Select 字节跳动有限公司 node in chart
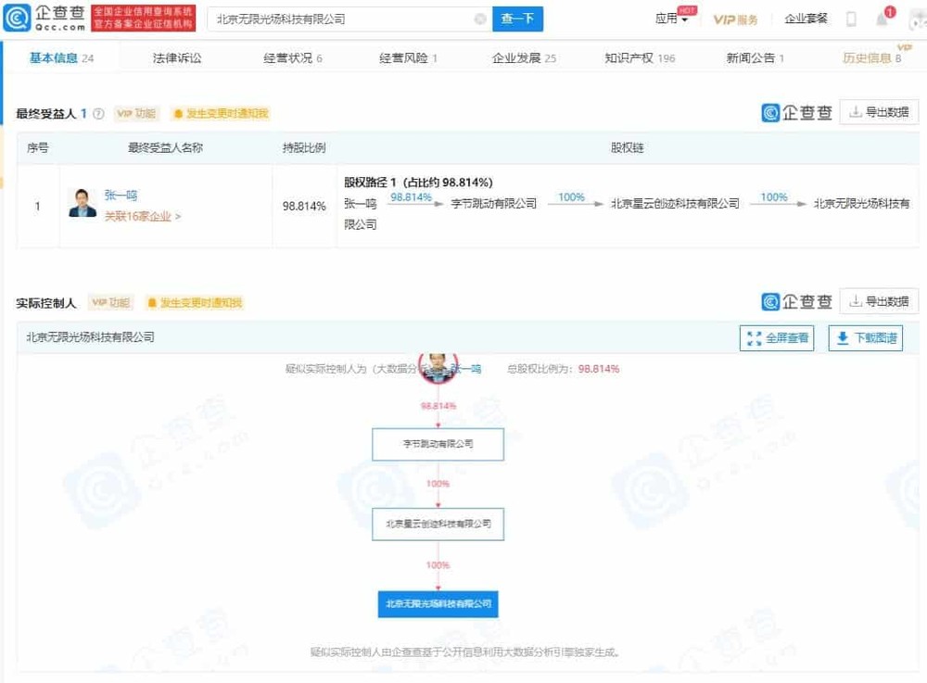 click(438, 444)
